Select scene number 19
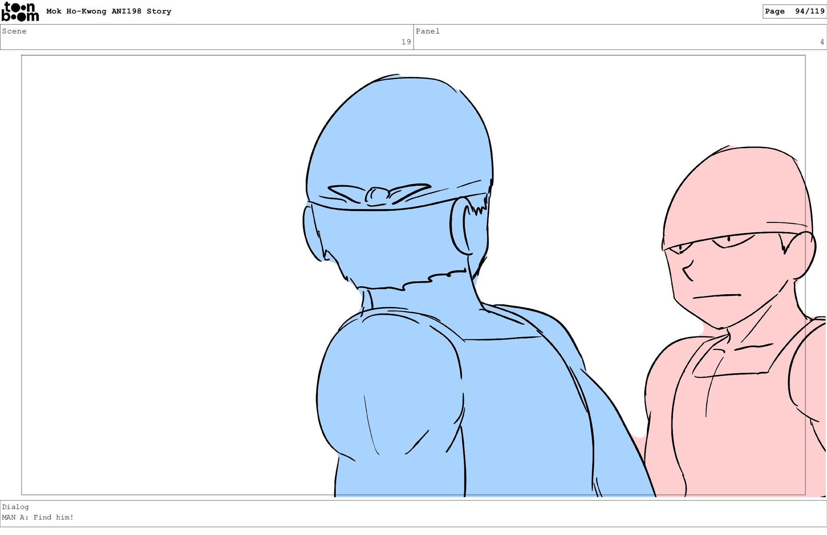Image resolution: width=827 pixels, height=535 pixels. coord(406,42)
